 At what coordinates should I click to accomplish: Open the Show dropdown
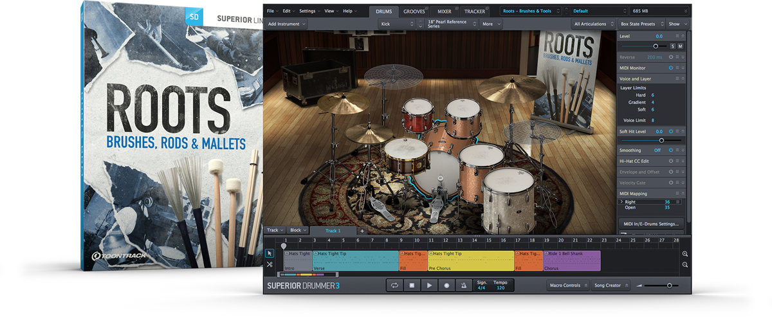[x=677, y=24]
